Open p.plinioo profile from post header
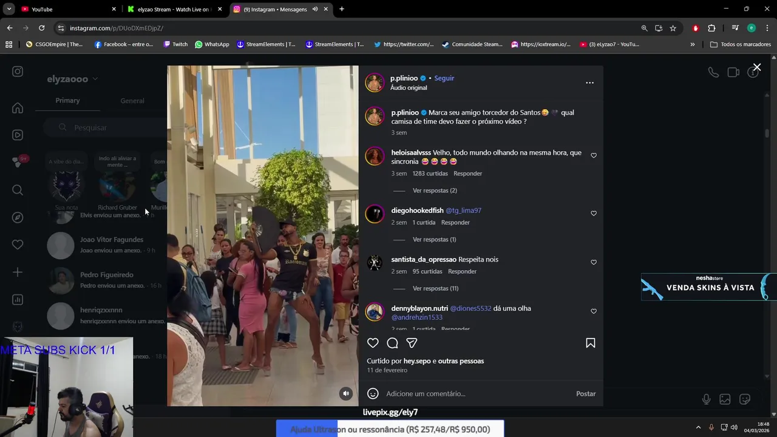777x437 pixels. point(404,78)
